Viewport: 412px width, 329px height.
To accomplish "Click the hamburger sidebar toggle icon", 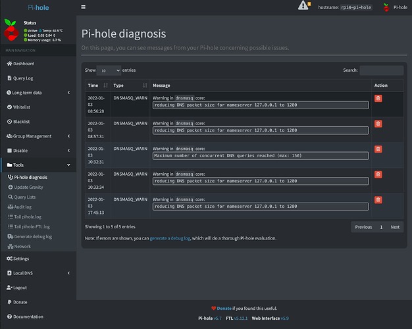I will click(83, 7).
